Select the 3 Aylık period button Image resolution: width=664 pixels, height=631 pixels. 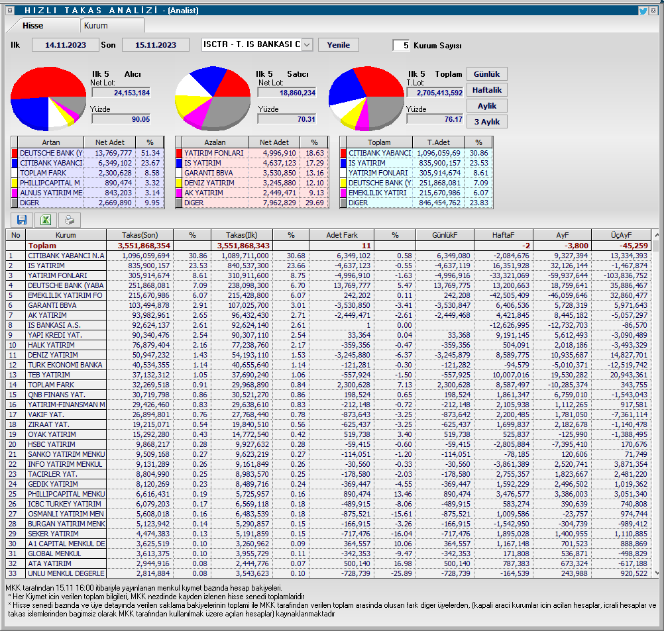coord(486,122)
